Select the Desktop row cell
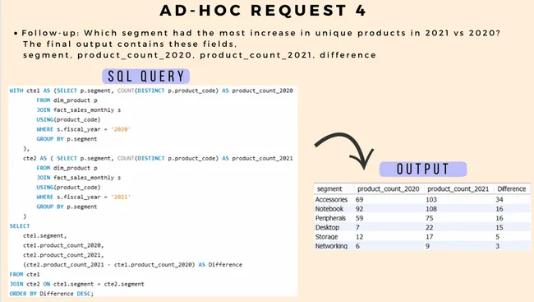 coord(327,227)
